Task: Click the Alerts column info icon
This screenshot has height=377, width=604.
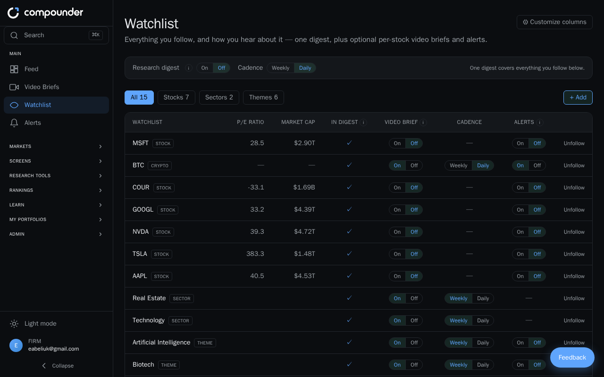Action: (x=539, y=123)
